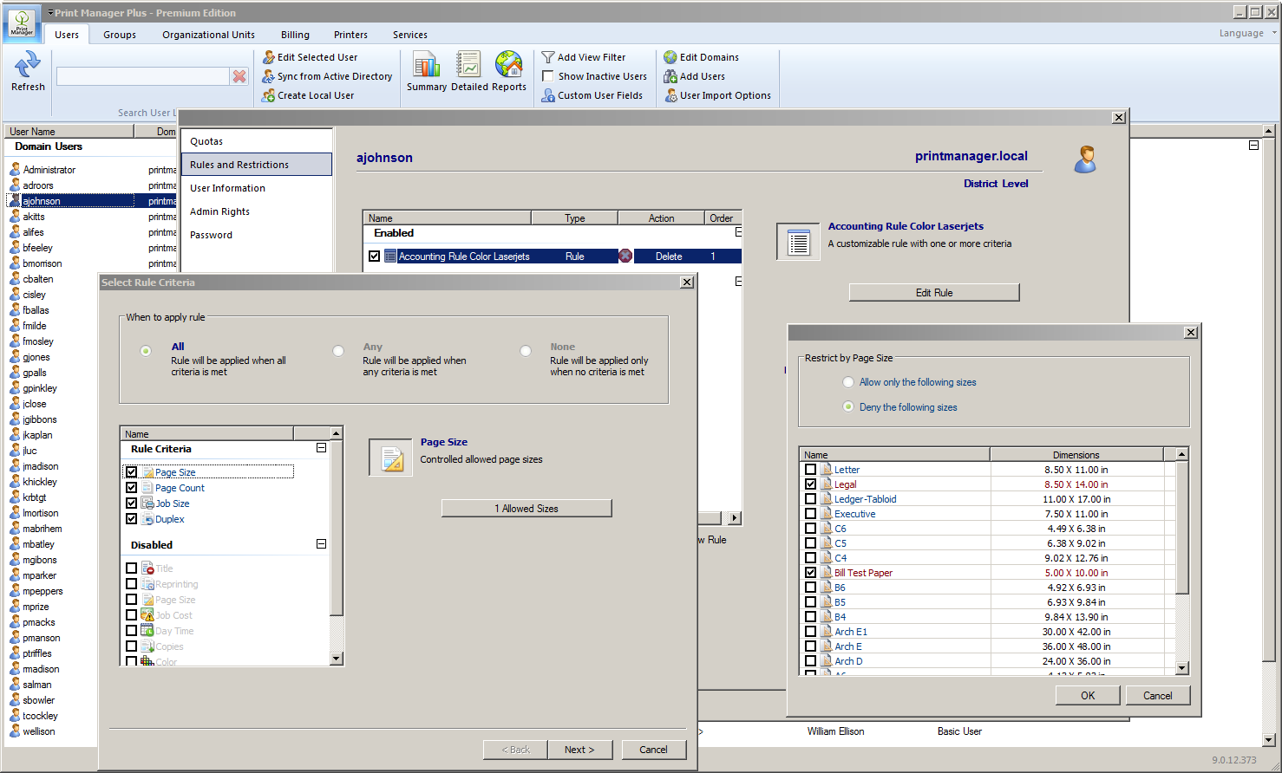The height and width of the screenshot is (773, 1282).
Task: Click the Day Time criteria icon
Action: (x=147, y=631)
